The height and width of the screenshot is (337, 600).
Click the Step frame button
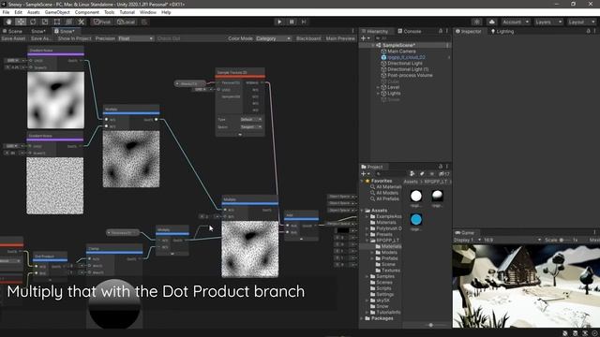pyautogui.click(x=304, y=22)
